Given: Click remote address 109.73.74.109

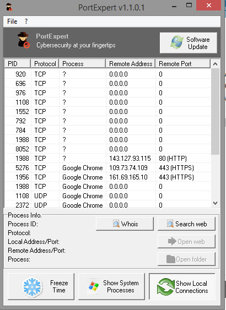Looking at the screenshot, I should point(128,167).
